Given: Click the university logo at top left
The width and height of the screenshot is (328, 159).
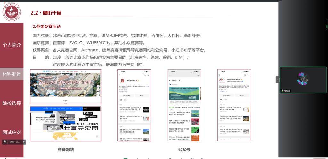Looking at the screenshot, I should pyautogui.click(x=12, y=11).
